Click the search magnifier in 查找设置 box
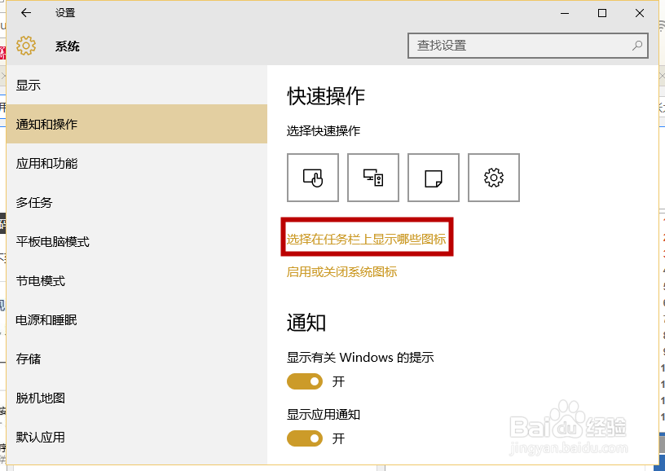The width and height of the screenshot is (665, 471). [636, 46]
